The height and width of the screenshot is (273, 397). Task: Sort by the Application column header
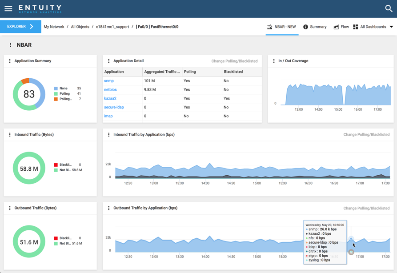[123, 72]
